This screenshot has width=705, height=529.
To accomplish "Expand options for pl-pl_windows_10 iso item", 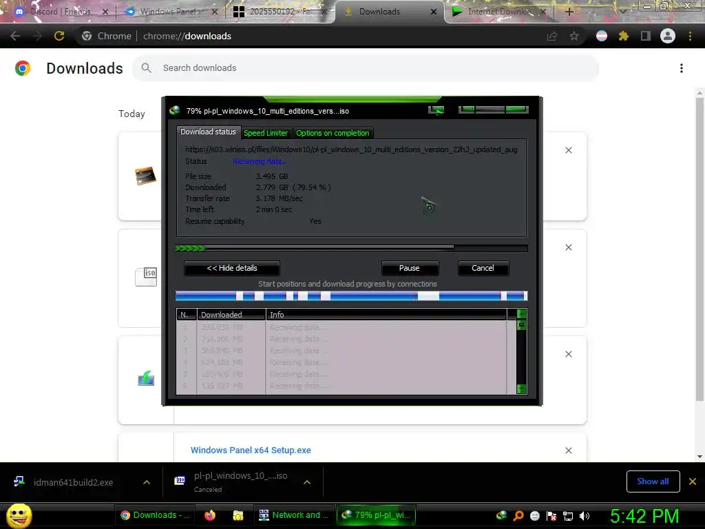I will point(307,482).
